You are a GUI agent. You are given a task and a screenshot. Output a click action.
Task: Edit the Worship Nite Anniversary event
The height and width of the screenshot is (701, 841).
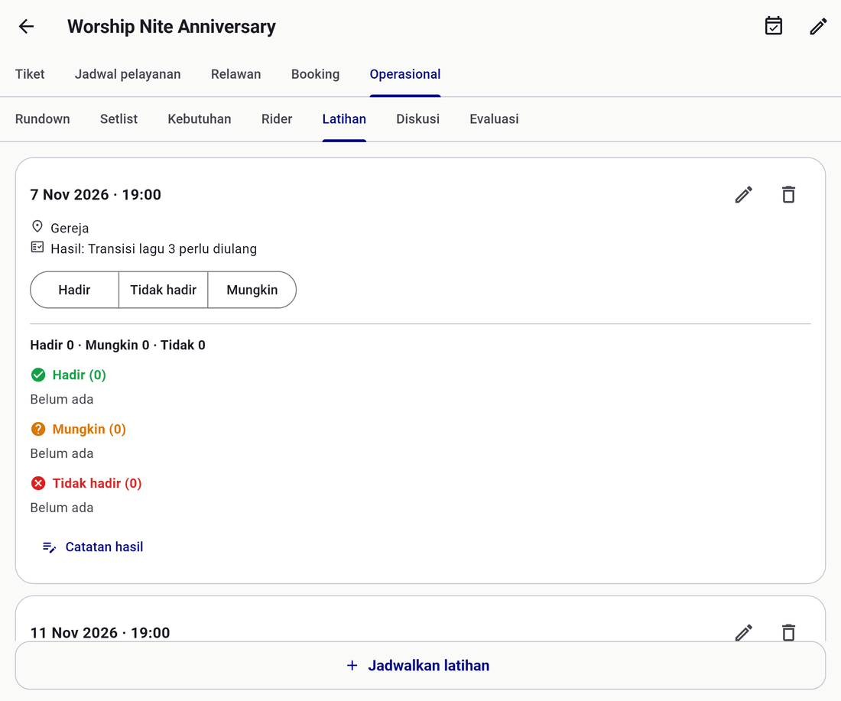pos(819,26)
